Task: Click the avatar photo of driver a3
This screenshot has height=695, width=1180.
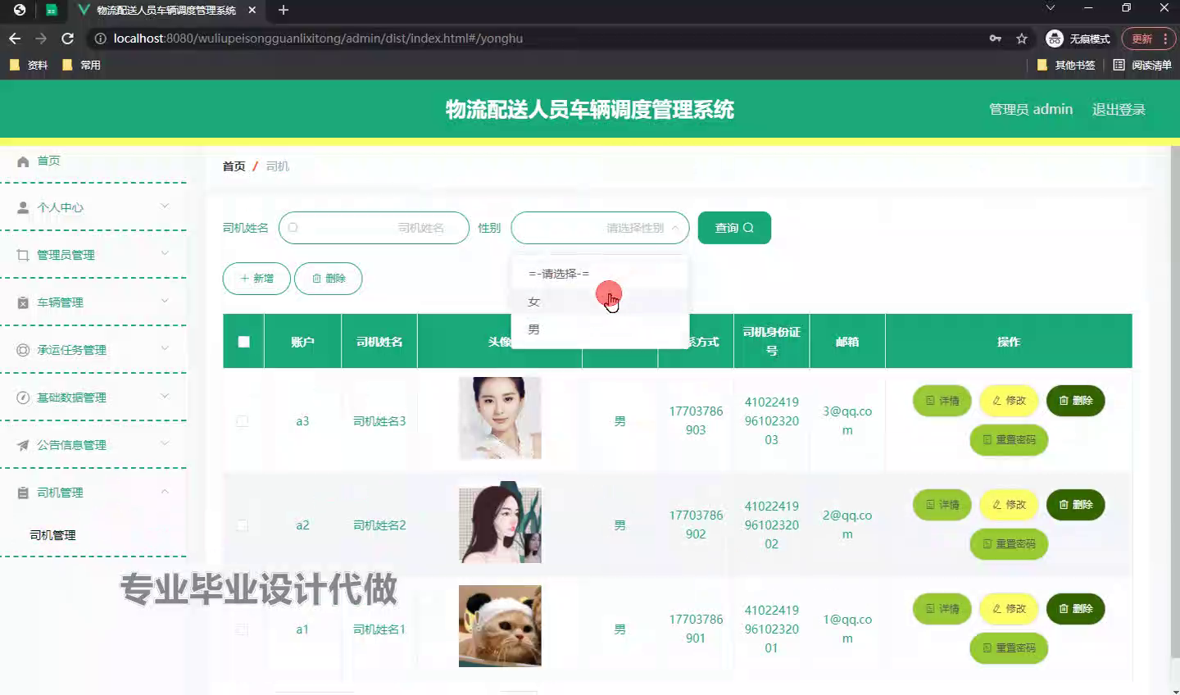Action: coord(500,418)
